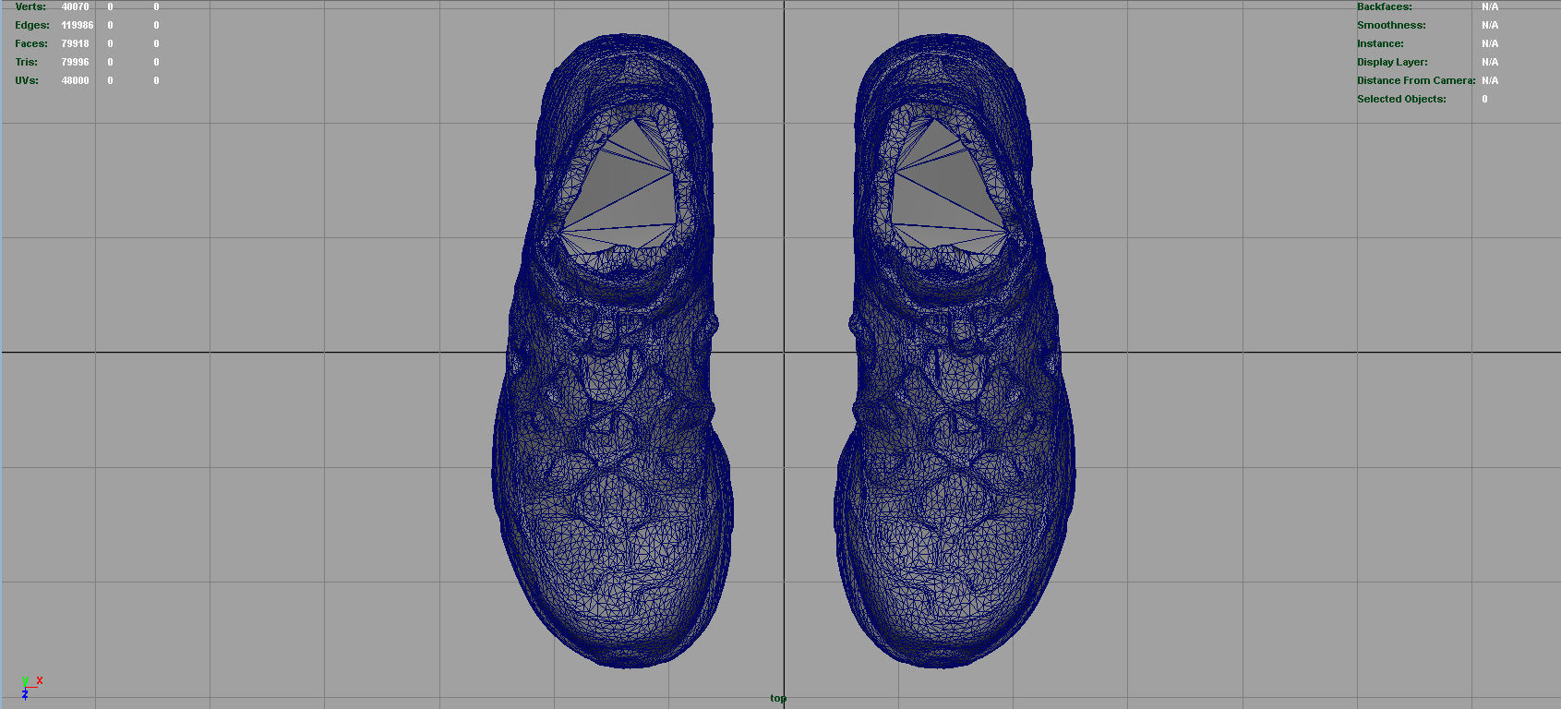Click the N/A value beside Distance From Camera

coord(1490,80)
